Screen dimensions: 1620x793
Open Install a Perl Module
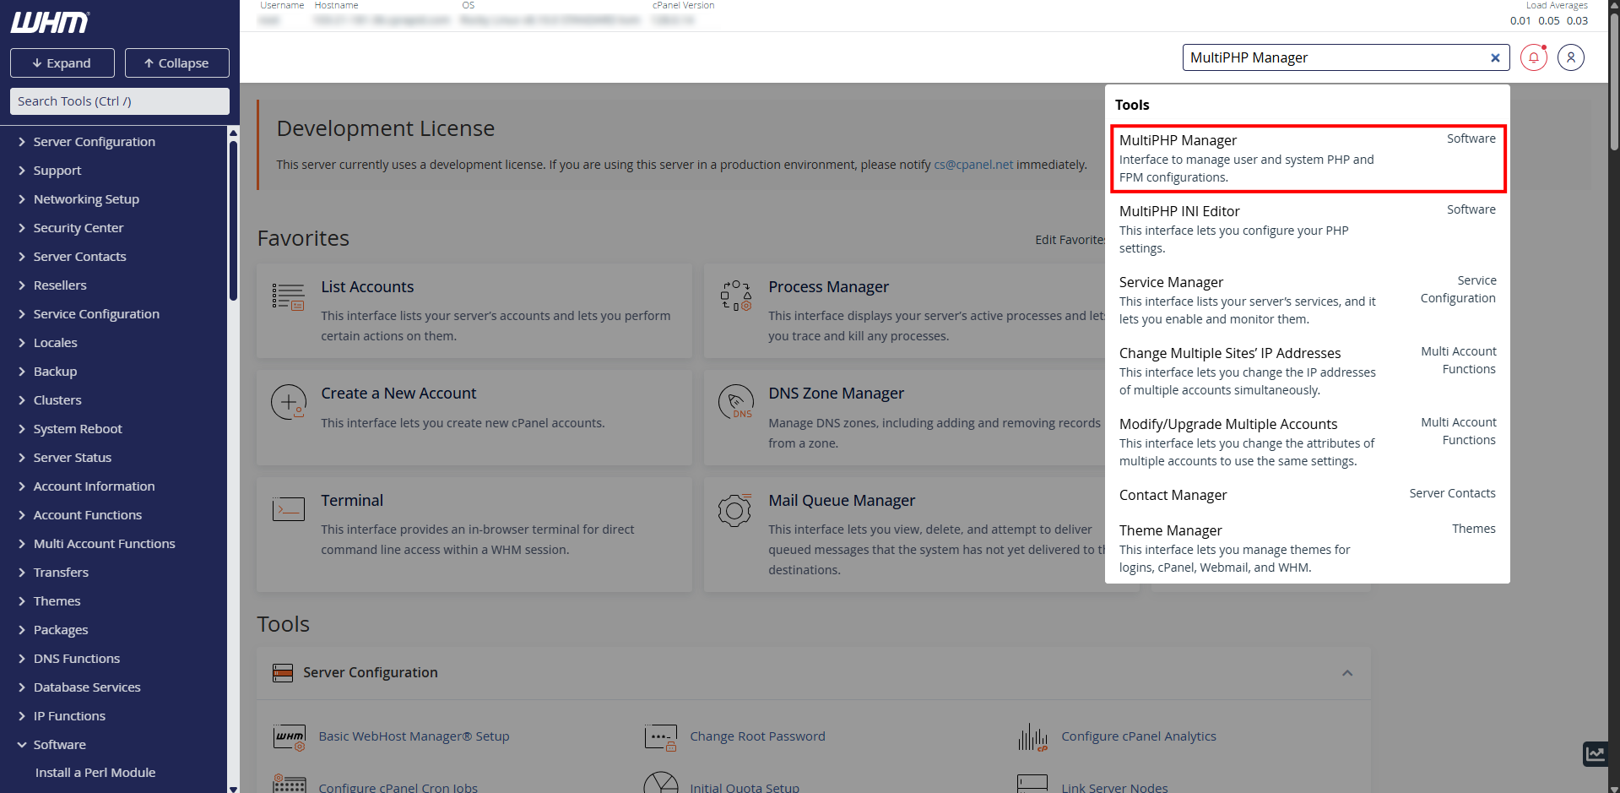(95, 773)
